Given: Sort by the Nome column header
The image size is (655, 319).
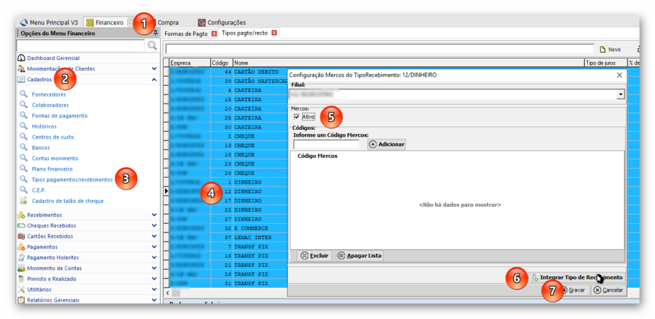Looking at the screenshot, I should click(x=408, y=63).
